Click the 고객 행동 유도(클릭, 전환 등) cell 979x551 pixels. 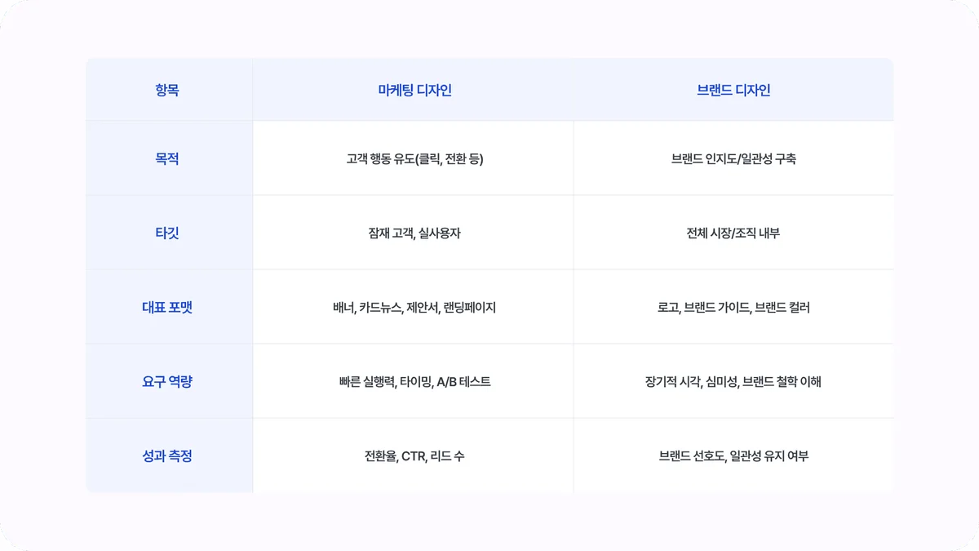coord(414,159)
